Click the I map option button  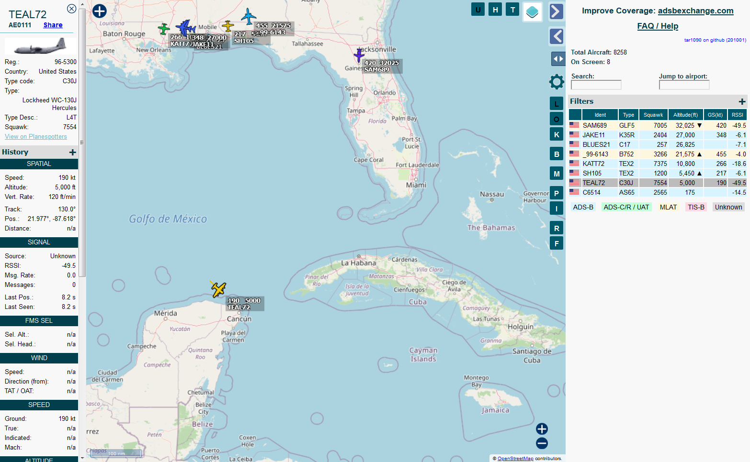(x=557, y=209)
